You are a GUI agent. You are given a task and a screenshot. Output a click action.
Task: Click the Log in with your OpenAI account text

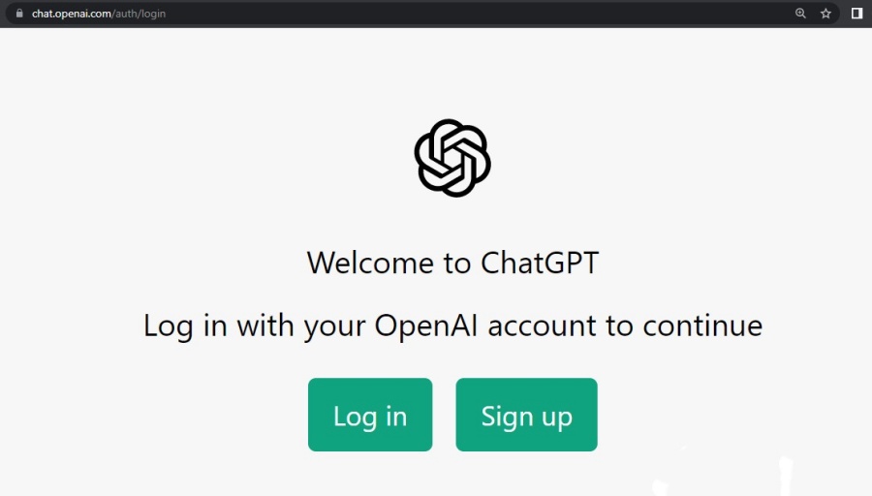[452, 325]
